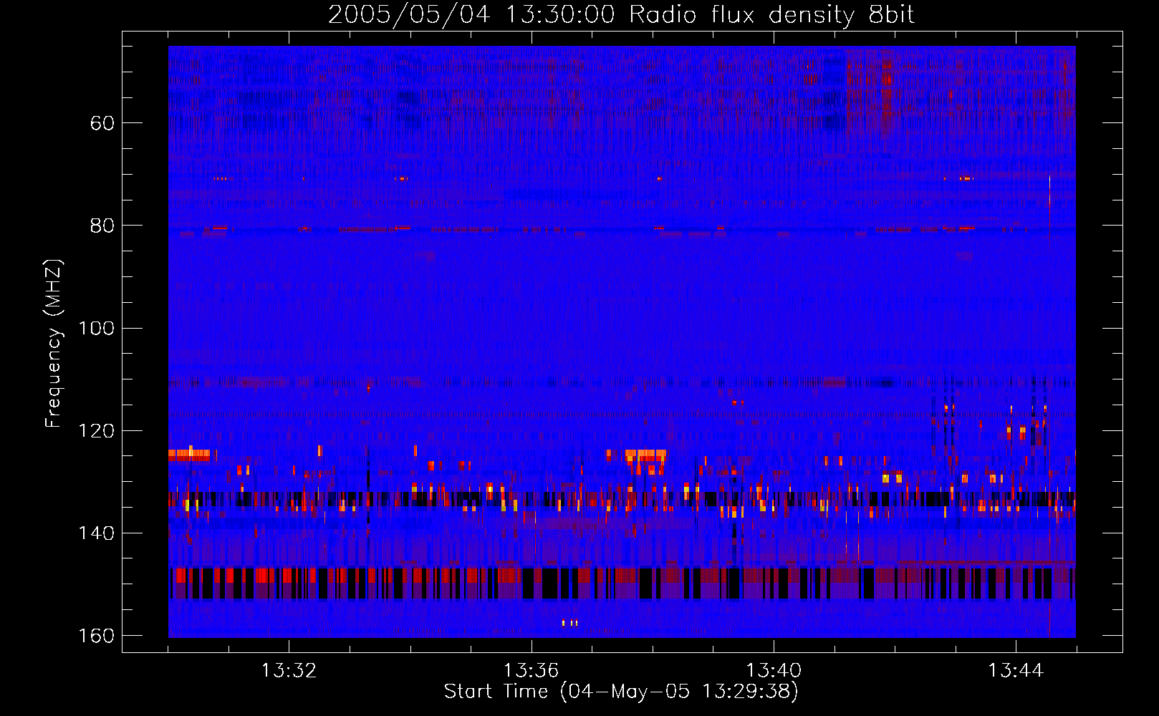Click the "Frequency (MHZ)" axis label
The image size is (1159, 716).
[x=54, y=343]
